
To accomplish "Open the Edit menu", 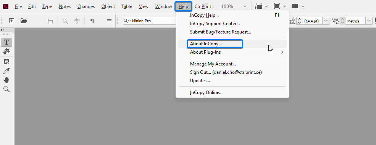I will [32, 6].
